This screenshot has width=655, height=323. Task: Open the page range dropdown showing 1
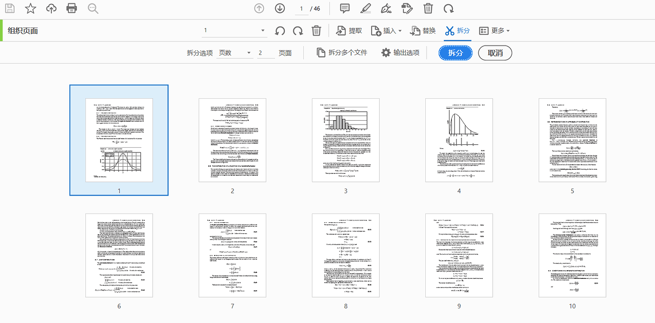point(235,31)
